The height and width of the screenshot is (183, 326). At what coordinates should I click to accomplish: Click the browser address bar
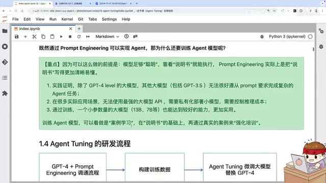click(146, 11)
